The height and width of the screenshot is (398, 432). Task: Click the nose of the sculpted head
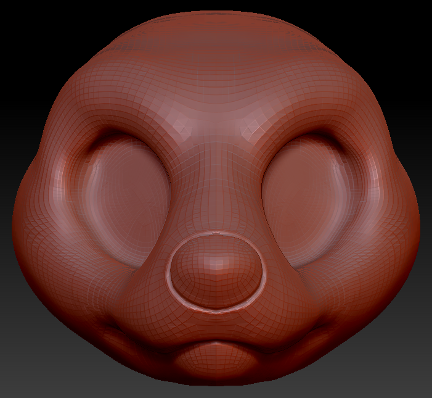(x=214, y=272)
